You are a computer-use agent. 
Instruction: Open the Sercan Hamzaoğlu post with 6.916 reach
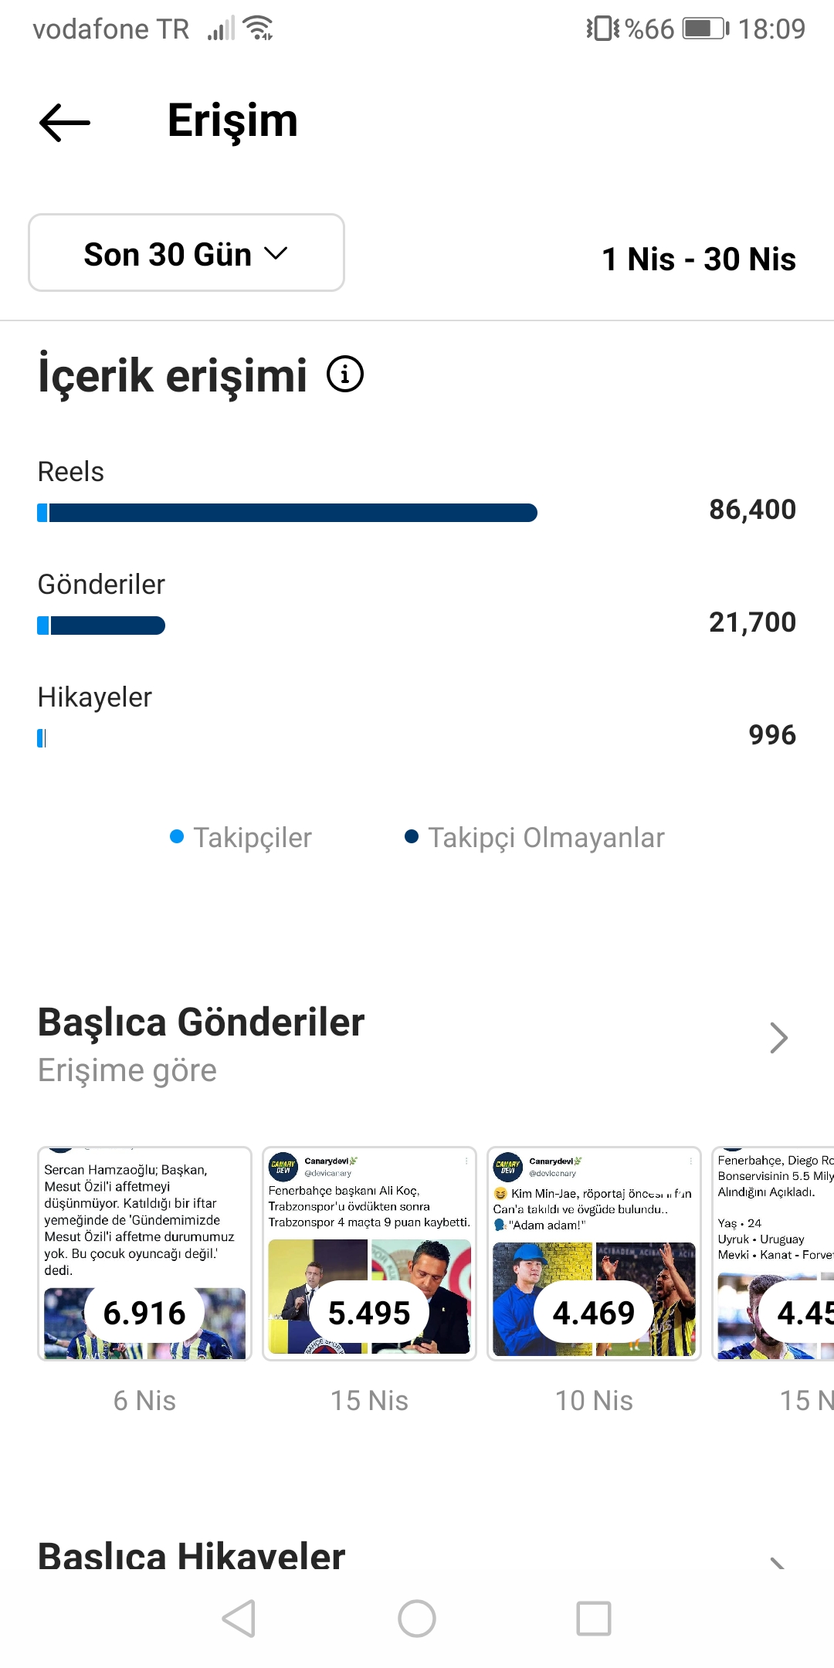tap(144, 1253)
